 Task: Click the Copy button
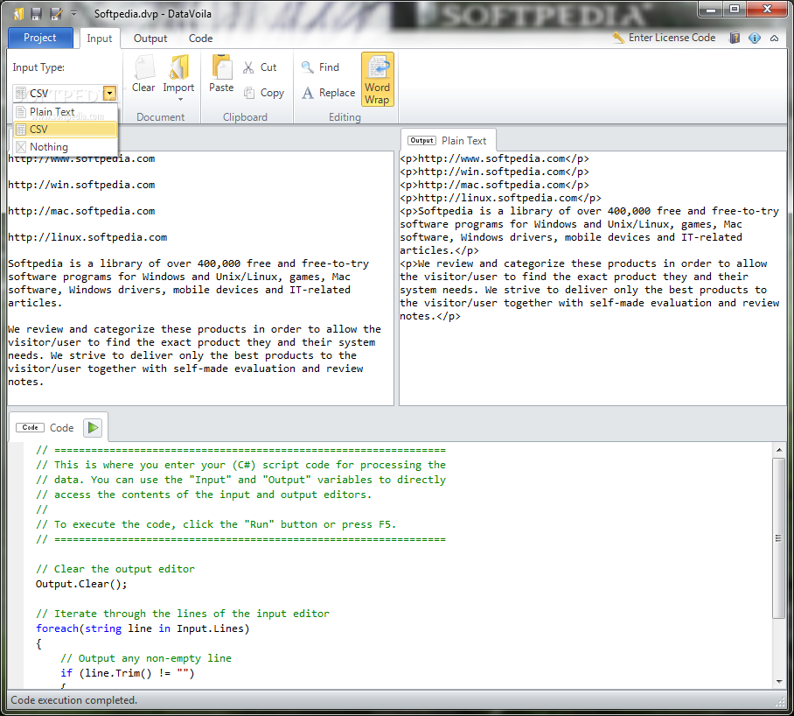pyautogui.click(x=264, y=93)
